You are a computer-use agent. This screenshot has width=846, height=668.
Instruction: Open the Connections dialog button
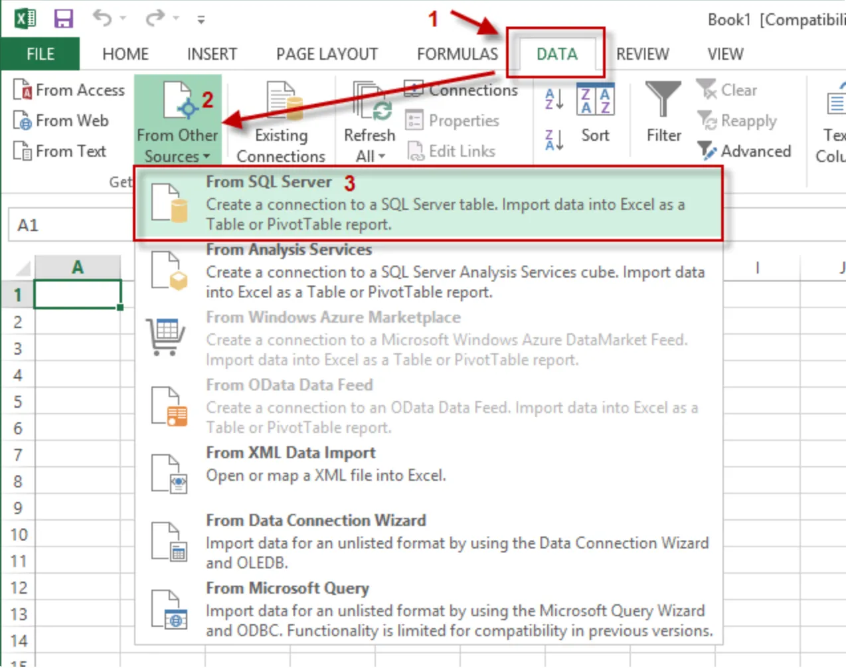click(461, 90)
